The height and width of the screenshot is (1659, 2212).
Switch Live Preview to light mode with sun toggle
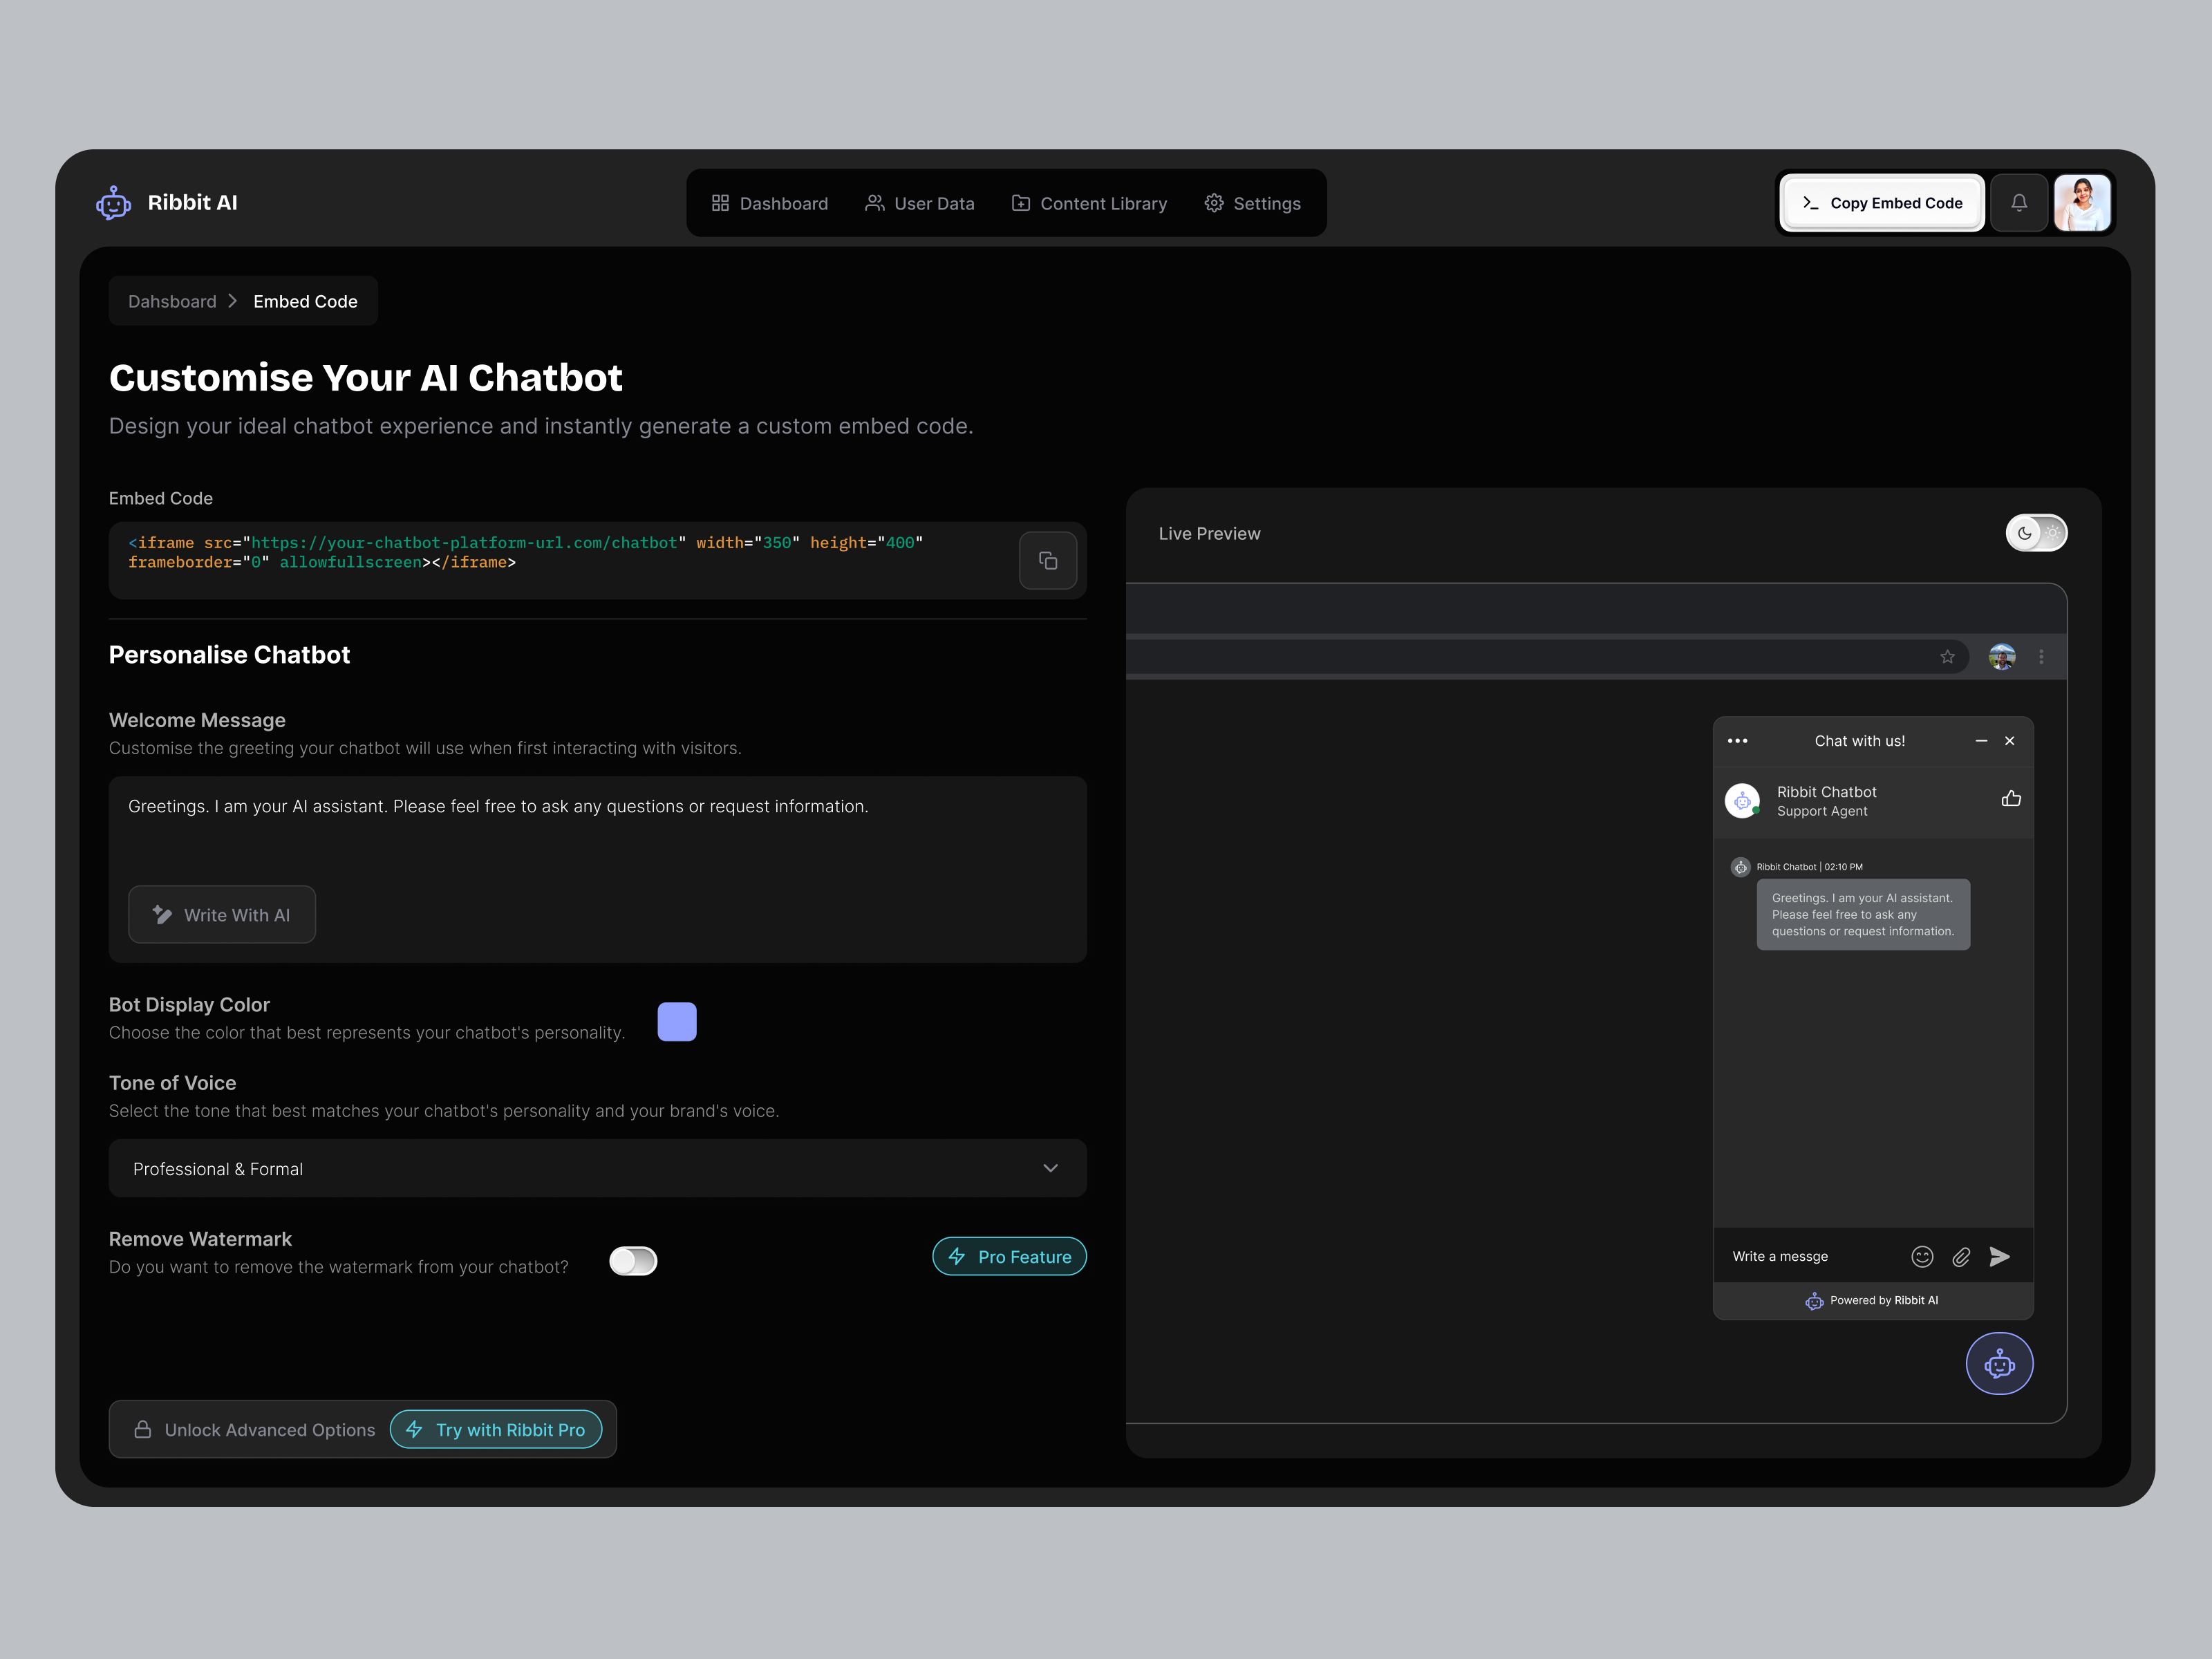click(2052, 533)
